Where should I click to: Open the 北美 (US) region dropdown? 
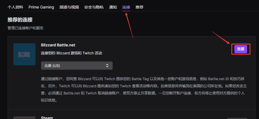[x=77, y=66]
